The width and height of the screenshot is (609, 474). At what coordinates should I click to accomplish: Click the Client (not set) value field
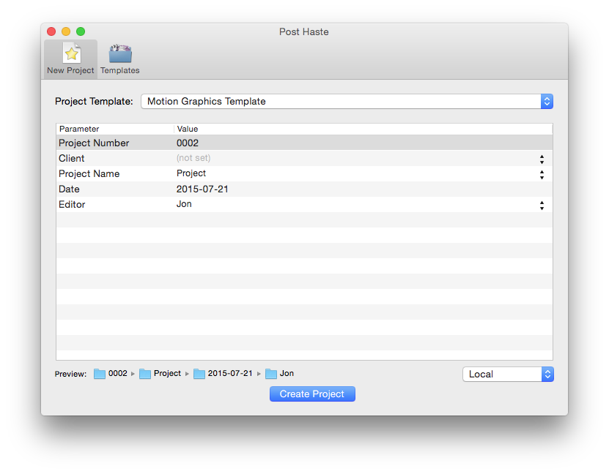[192, 159]
